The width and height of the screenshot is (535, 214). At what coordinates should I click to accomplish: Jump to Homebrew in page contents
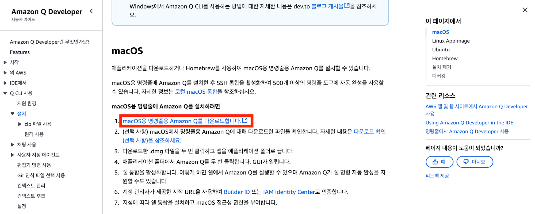[x=445, y=58]
